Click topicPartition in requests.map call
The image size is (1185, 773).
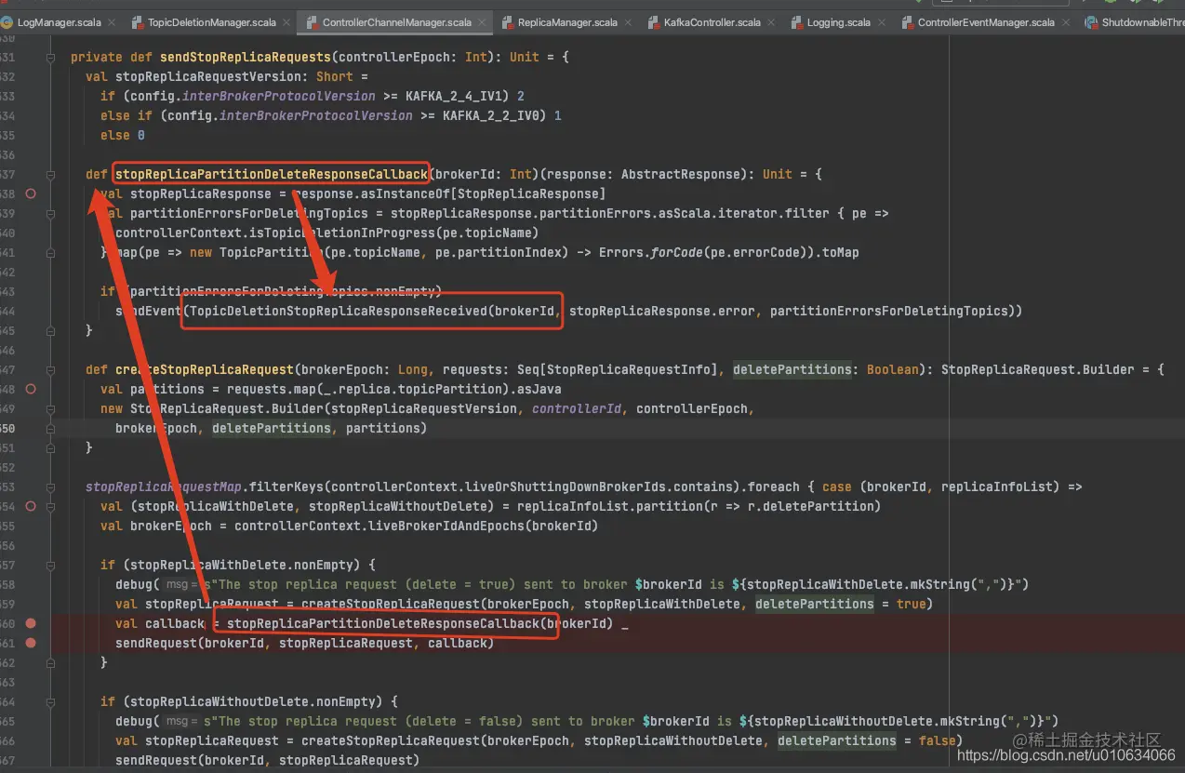pyautogui.click(x=450, y=389)
